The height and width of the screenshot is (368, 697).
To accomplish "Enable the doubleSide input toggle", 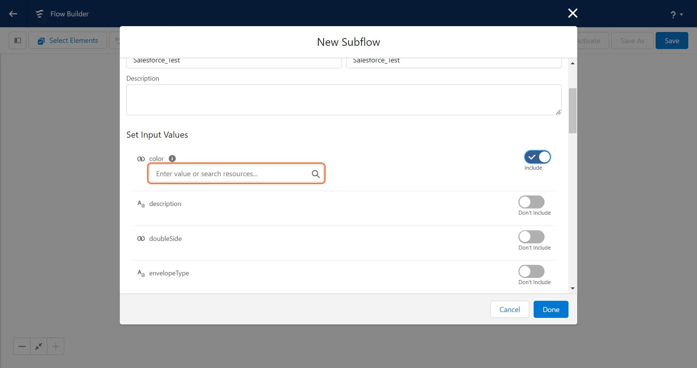I will tap(531, 237).
